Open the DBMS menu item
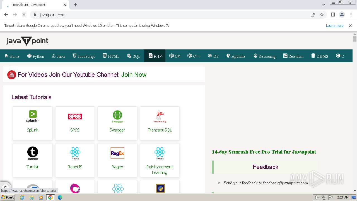Screen dimensions: 357x201 tap(320, 56)
